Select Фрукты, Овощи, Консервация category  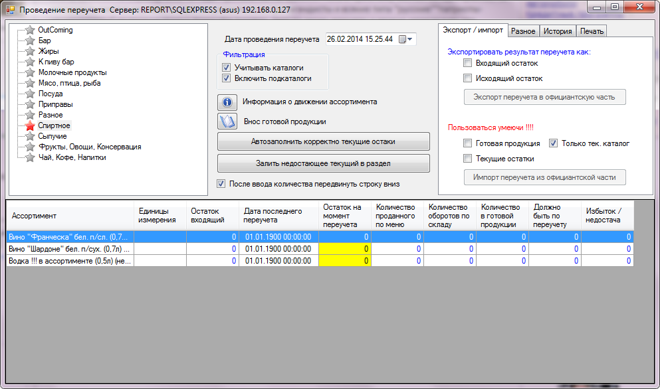[x=90, y=147]
